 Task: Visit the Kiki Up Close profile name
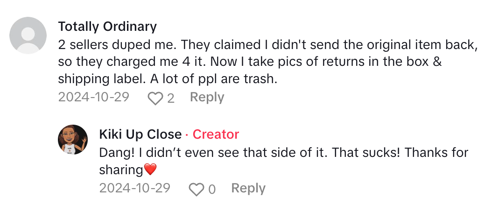pyautogui.click(x=140, y=134)
